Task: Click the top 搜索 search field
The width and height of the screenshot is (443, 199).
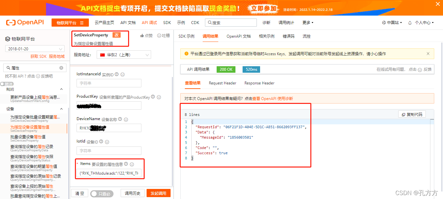Action: (x=231, y=23)
